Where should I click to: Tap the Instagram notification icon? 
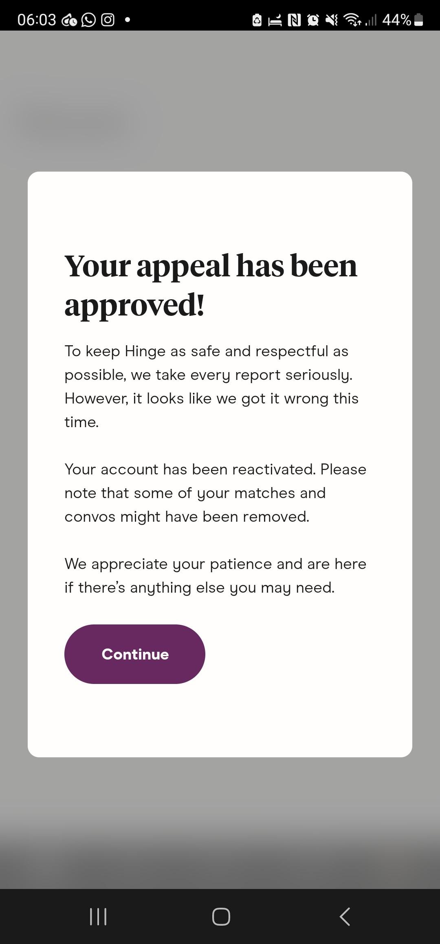coord(108,20)
